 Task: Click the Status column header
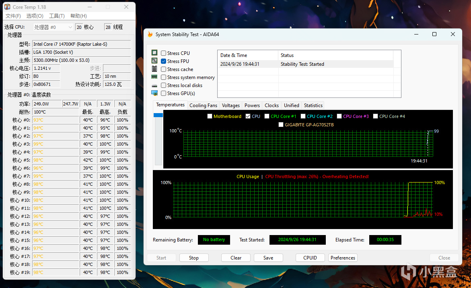click(x=336, y=55)
